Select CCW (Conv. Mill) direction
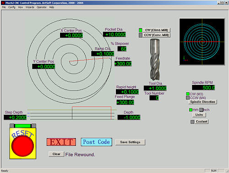Screen dimensions: 229x173 point(156,35)
